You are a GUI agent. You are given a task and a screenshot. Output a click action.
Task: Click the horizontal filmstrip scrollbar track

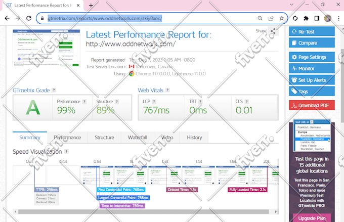point(144,212)
